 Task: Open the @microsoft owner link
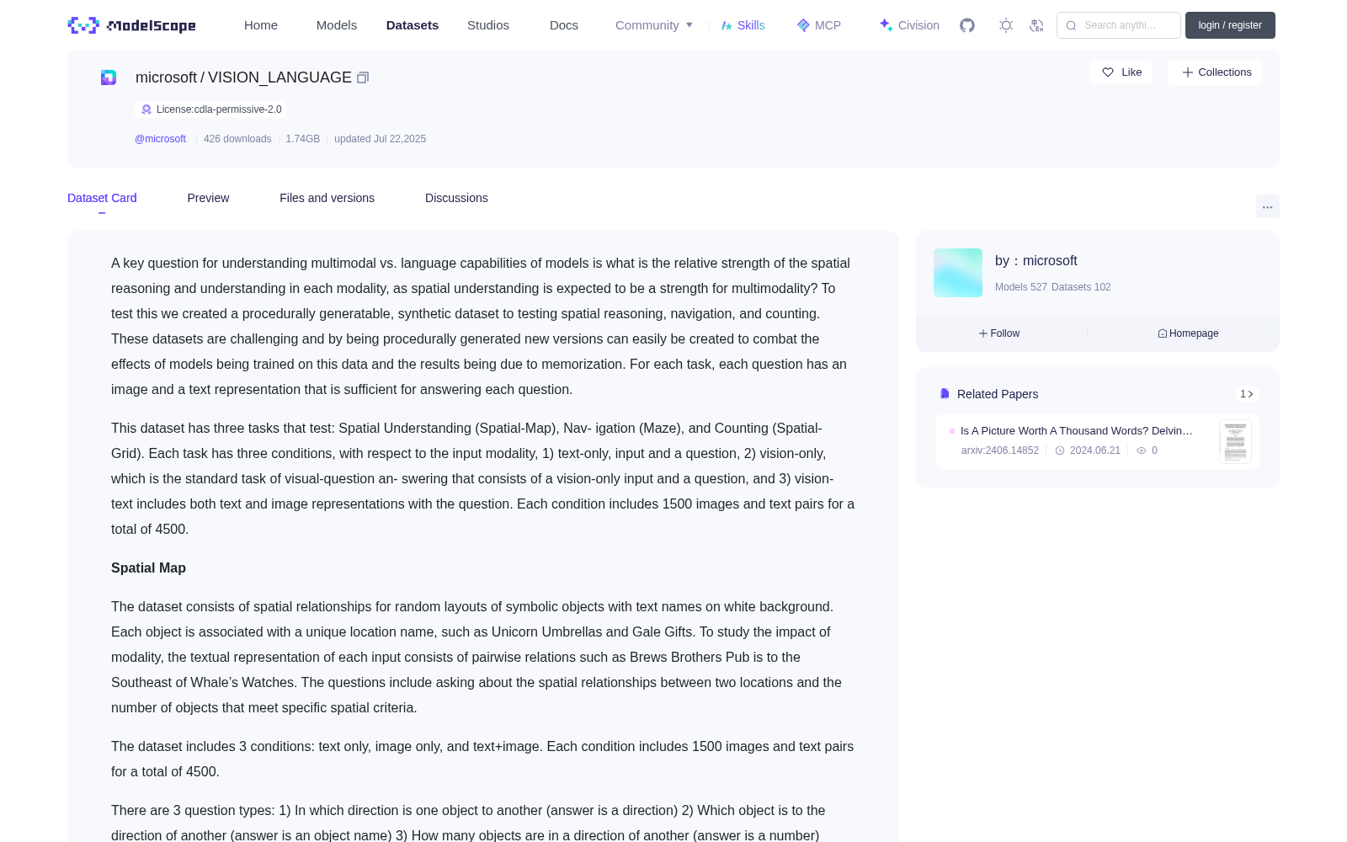[160, 139]
